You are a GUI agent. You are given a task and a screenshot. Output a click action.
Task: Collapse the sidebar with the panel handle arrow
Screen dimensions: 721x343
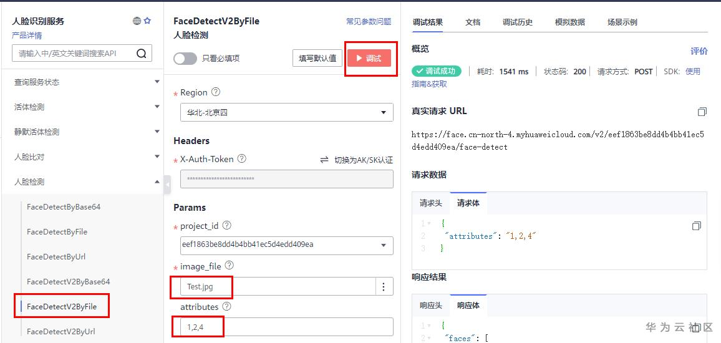click(x=167, y=185)
